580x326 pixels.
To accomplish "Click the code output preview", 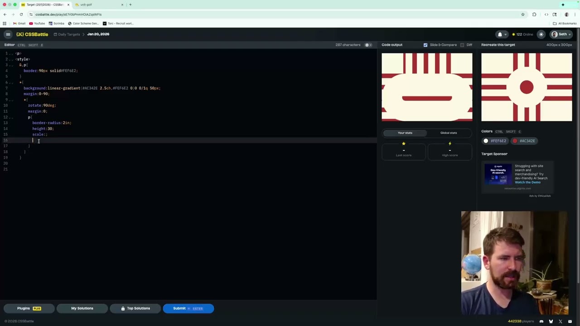I will coord(427,87).
